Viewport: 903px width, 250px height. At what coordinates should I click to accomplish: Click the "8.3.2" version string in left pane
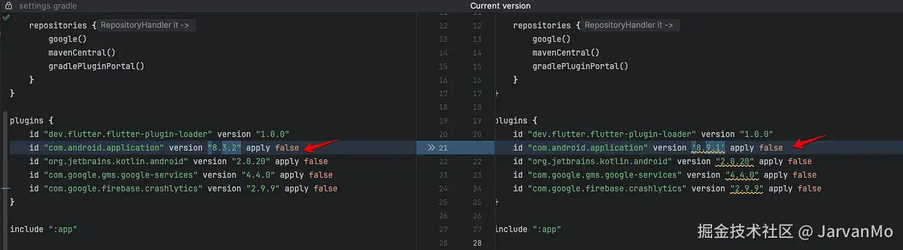tap(224, 148)
